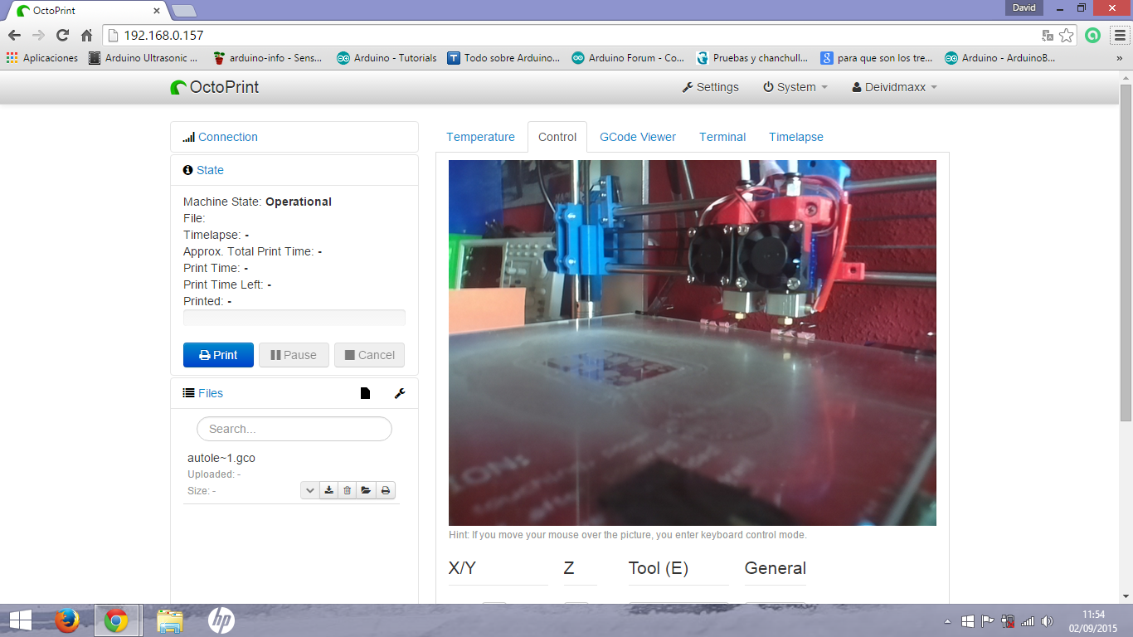Open a new browser tab
The height and width of the screenshot is (637, 1133).
click(x=183, y=11)
